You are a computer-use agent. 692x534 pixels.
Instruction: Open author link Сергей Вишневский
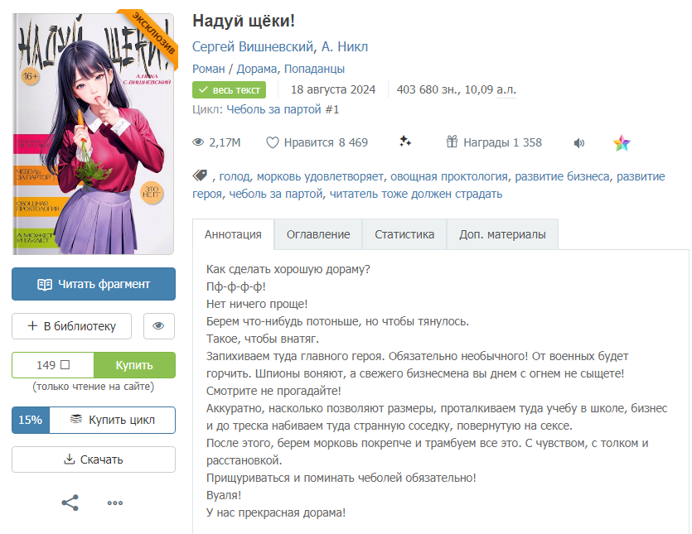253,46
